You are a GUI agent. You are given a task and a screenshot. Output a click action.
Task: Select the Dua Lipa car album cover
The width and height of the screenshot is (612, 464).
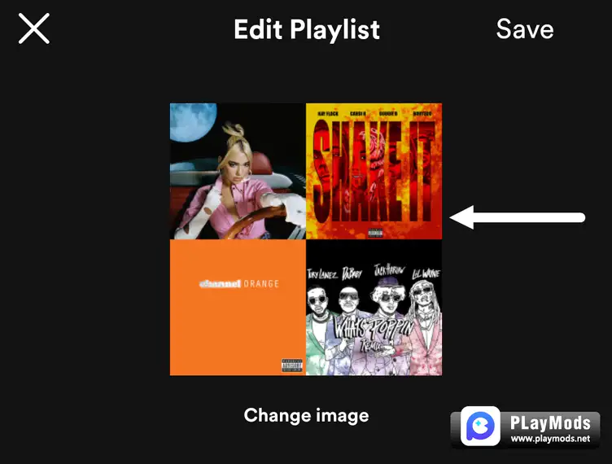pyautogui.click(x=238, y=171)
